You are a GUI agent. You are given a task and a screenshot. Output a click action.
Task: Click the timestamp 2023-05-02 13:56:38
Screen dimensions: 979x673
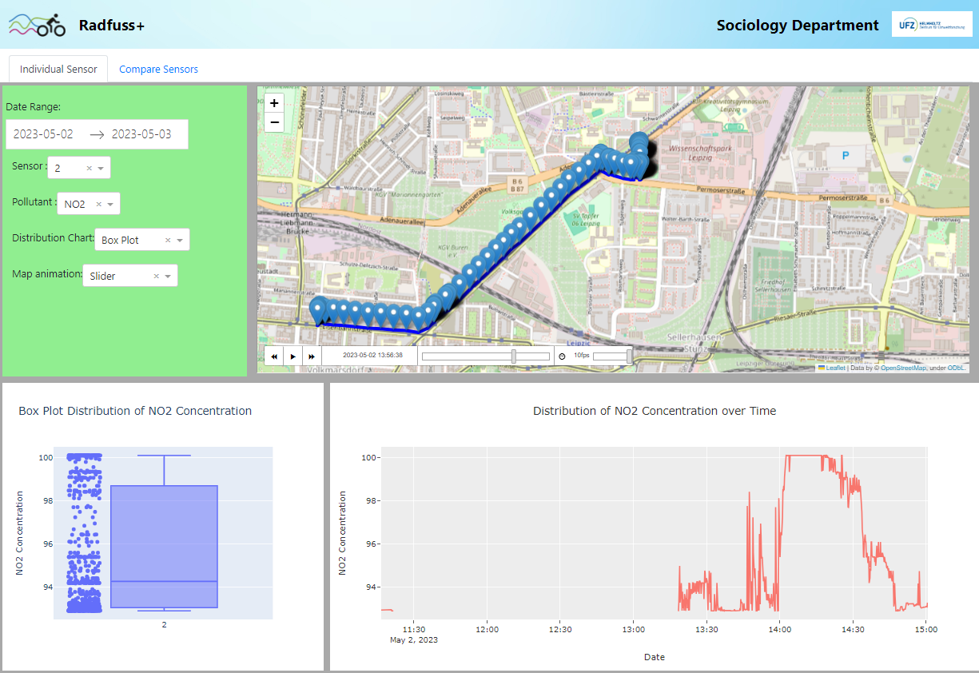(x=372, y=356)
